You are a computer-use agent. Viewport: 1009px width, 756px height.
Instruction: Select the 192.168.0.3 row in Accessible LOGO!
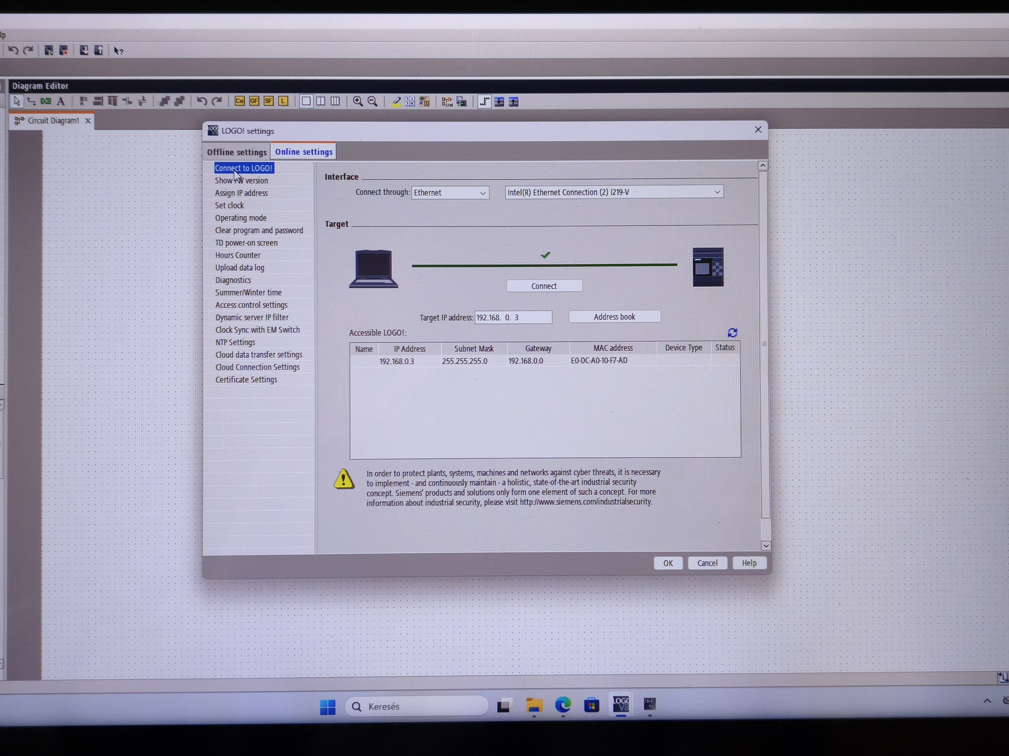point(545,361)
